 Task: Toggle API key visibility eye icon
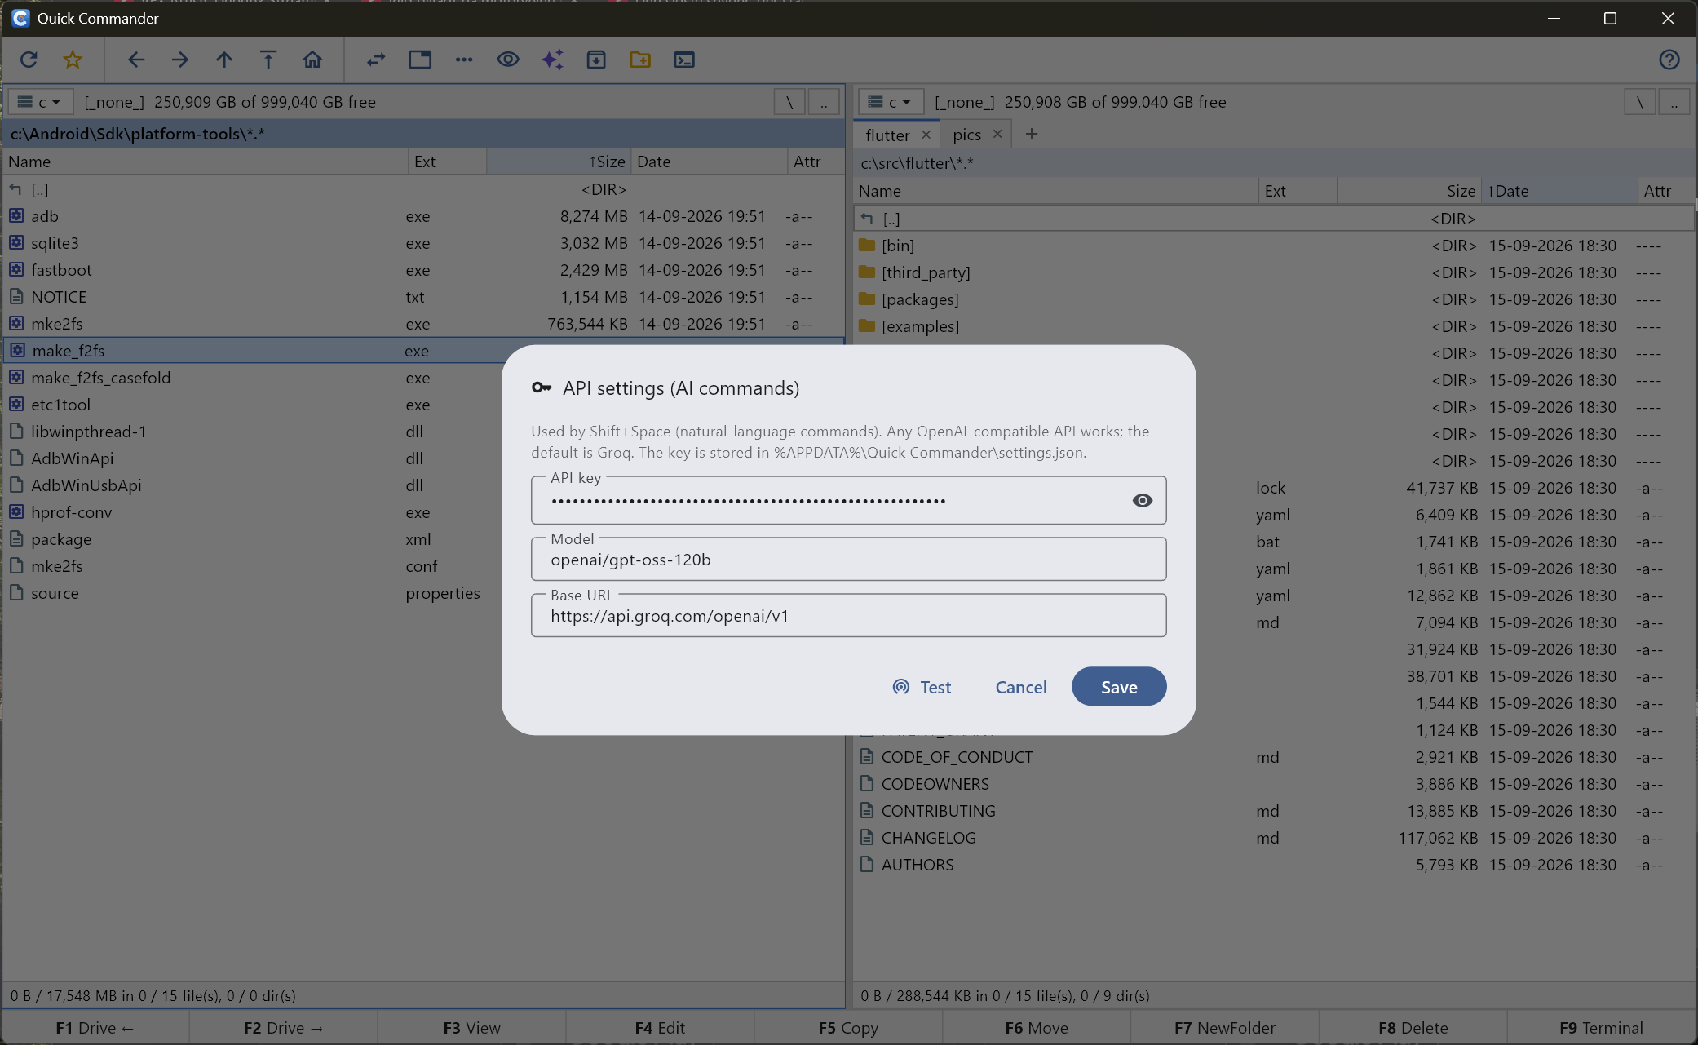click(x=1143, y=501)
